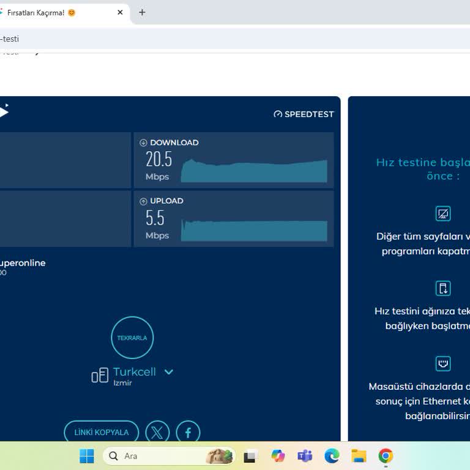Click the LİNKİ KOPYALA button
Viewport: 470px width, 470px height.
102,432
